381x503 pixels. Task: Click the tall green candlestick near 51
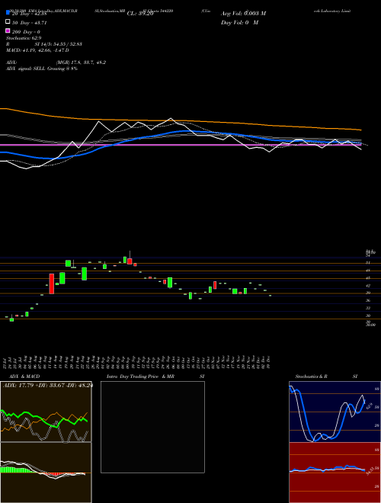[68, 264]
